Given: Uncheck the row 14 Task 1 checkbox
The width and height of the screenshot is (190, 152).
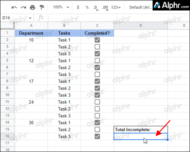Looking at the screenshot, I should 97,122.
